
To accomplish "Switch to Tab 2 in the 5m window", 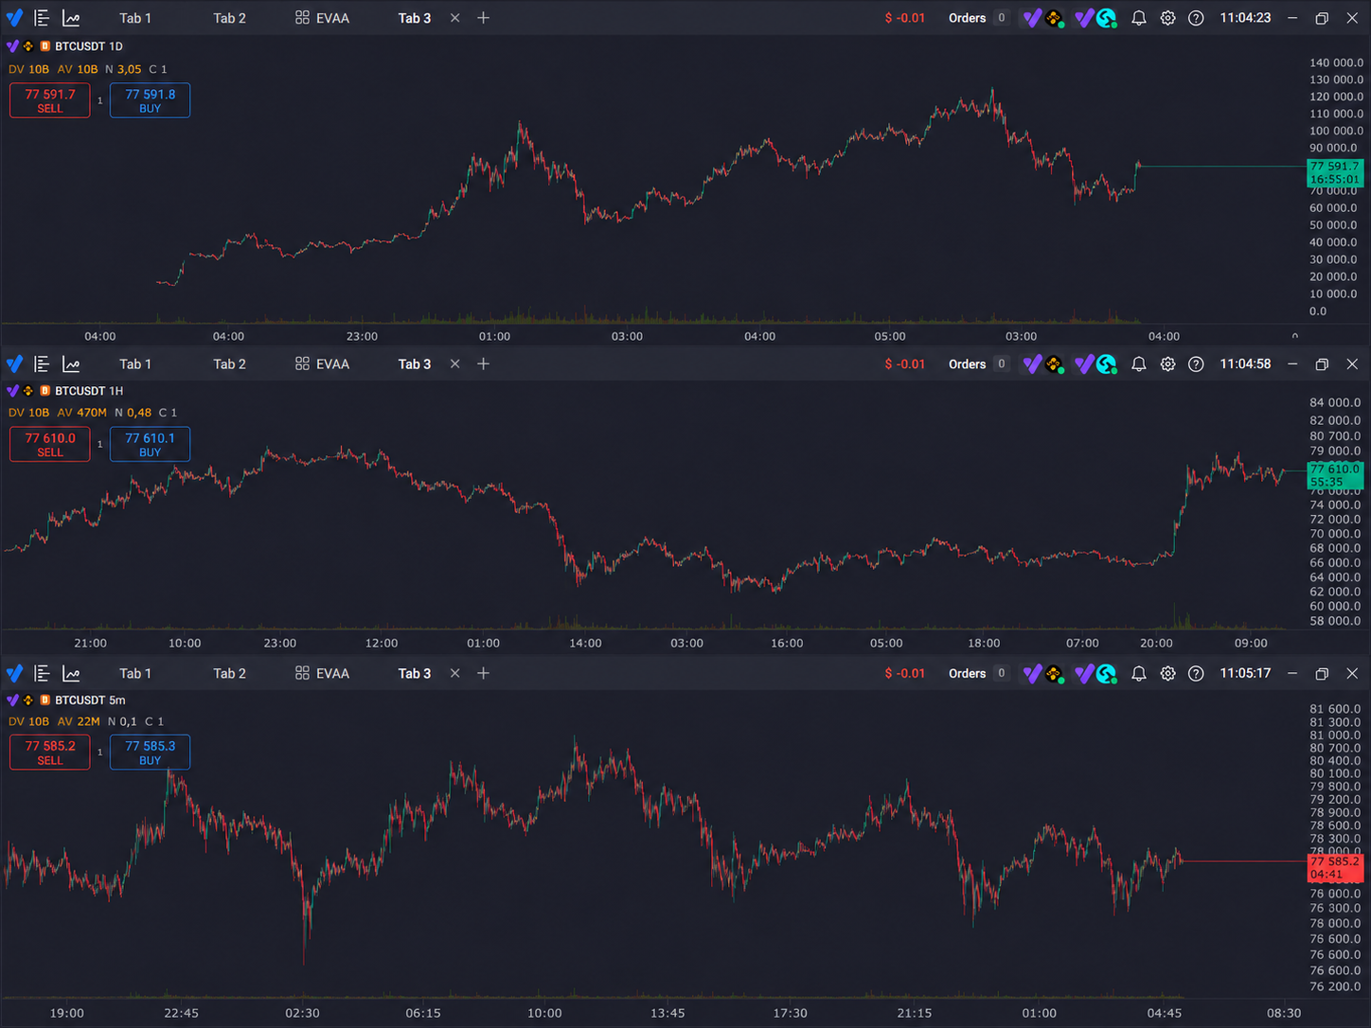I will [229, 673].
